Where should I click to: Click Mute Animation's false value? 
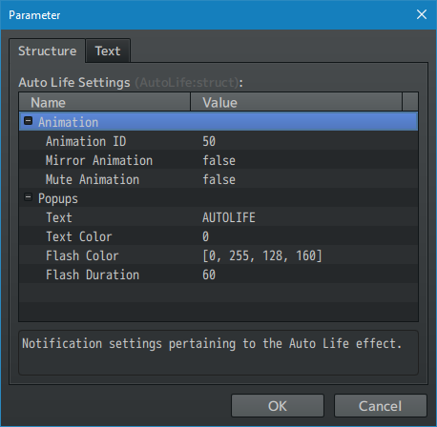[219, 179]
